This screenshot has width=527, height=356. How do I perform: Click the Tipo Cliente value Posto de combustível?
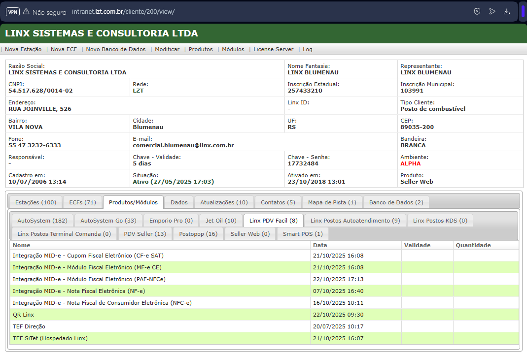coord(433,109)
